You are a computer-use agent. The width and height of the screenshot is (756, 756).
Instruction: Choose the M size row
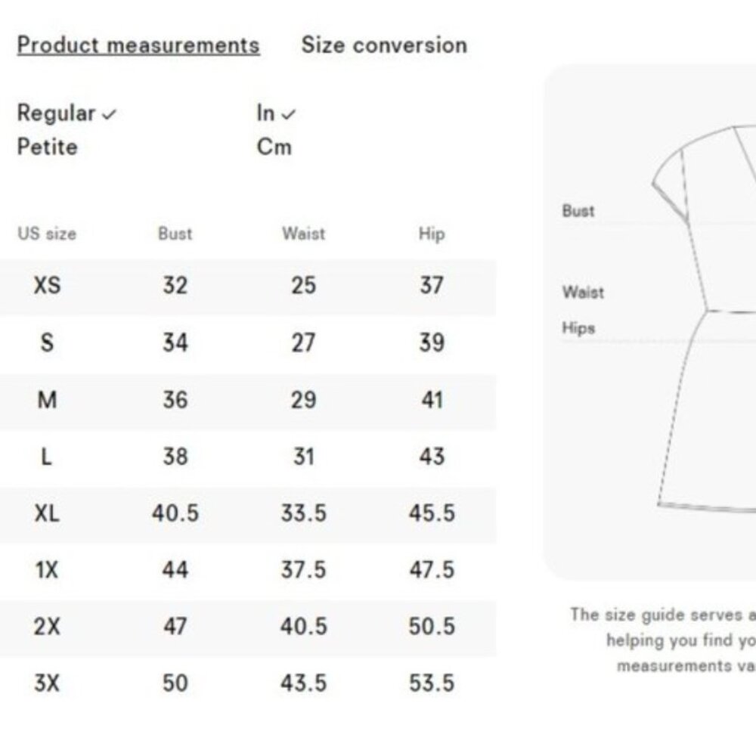coord(47,400)
